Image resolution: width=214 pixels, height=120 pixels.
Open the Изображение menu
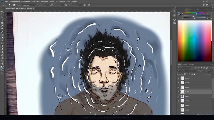(26, 1)
